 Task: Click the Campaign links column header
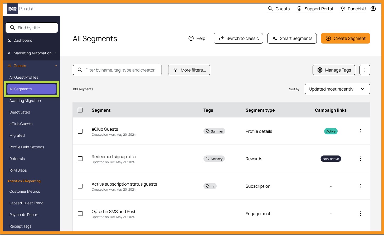click(x=331, y=110)
